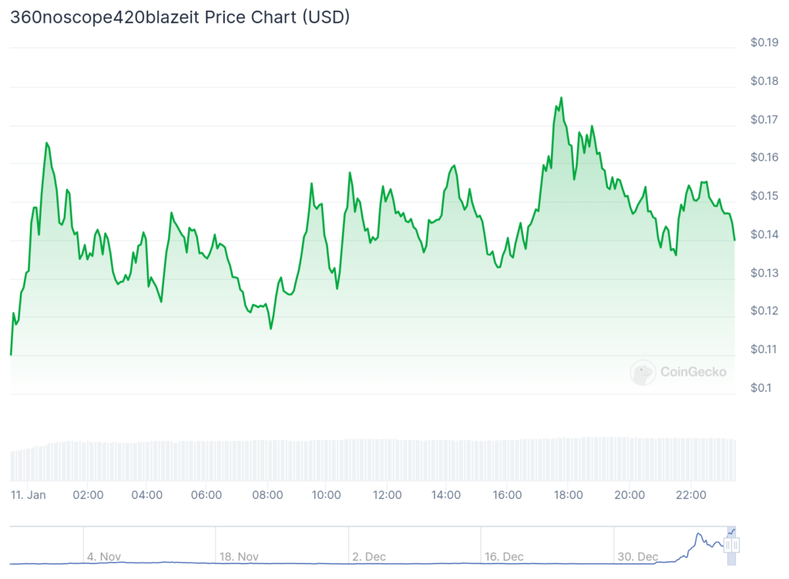
Task: Click the December price spike in the navigator
Action: pos(698,534)
